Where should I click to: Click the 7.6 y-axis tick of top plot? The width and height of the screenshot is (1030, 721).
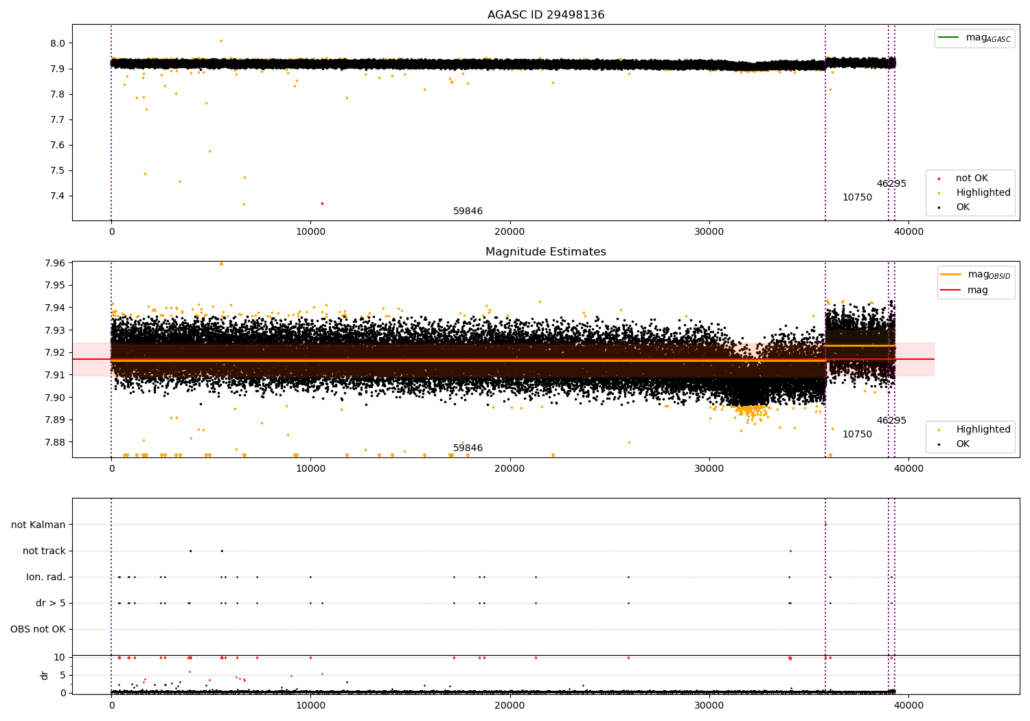[58, 145]
